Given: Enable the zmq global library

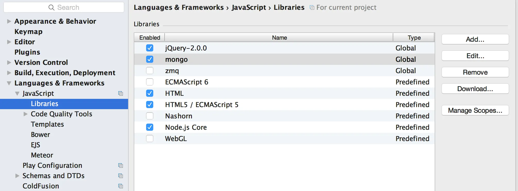Looking at the screenshot, I should pyautogui.click(x=149, y=71).
